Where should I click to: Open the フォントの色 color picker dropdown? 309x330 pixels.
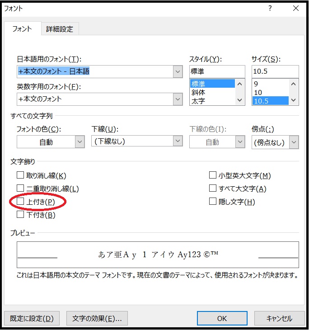click(80, 142)
